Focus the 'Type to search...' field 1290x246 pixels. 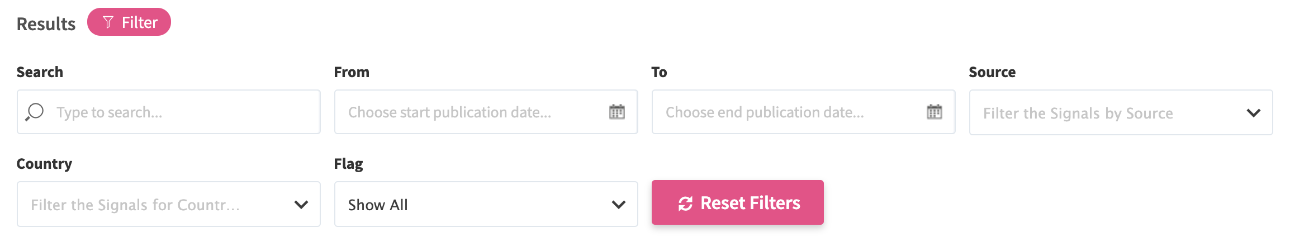[x=179, y=112]
